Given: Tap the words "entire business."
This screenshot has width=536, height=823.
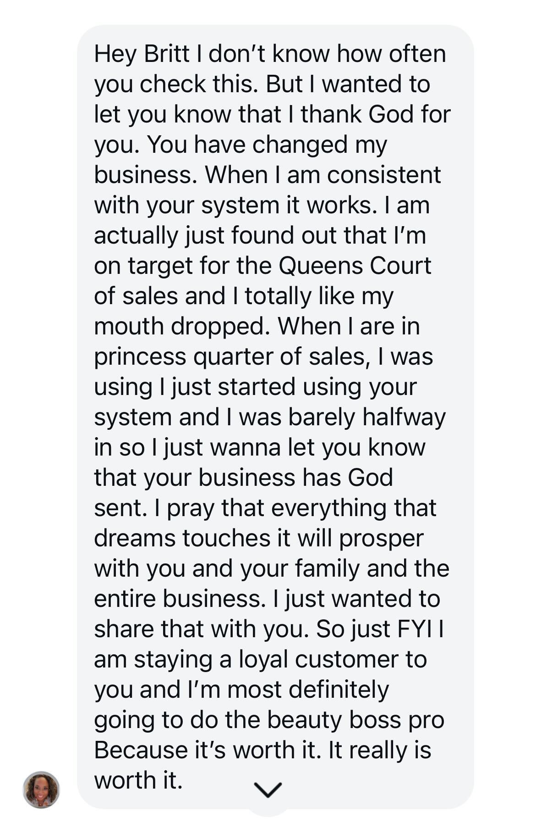Looking at the screenshot, I should (180, 599).
